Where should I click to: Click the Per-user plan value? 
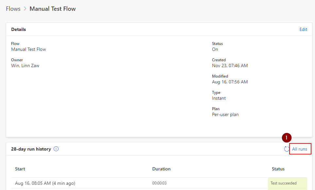coord(225,114)
